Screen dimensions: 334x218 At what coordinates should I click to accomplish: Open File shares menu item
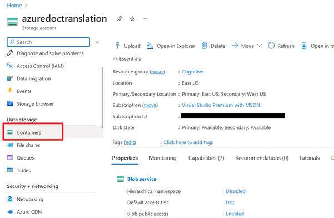tap(28, 145)
